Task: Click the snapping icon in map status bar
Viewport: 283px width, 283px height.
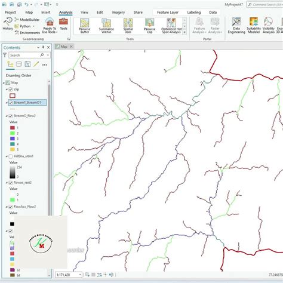Action: point(87,275)
